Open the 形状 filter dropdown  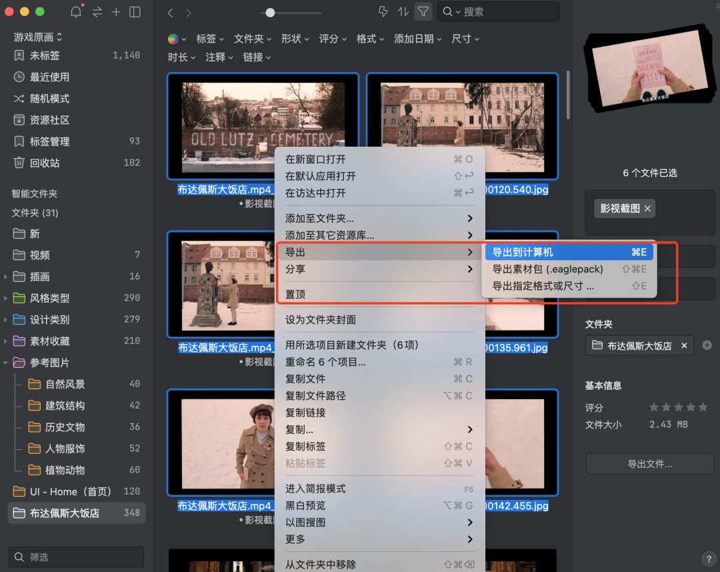click(295, 39)
